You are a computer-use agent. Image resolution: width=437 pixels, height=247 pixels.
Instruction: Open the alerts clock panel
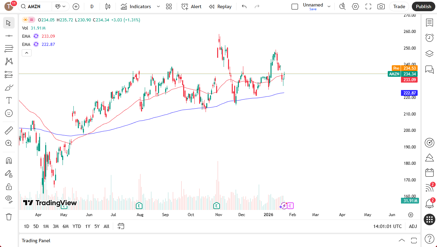tap(430, 38)
